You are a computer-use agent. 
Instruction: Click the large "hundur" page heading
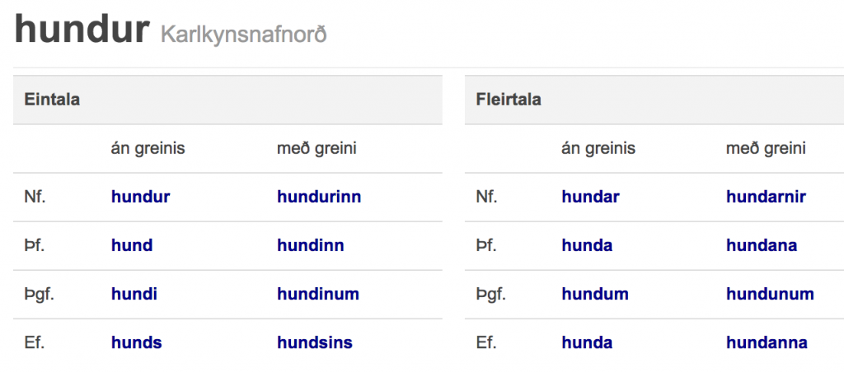[x=82, y=30]
